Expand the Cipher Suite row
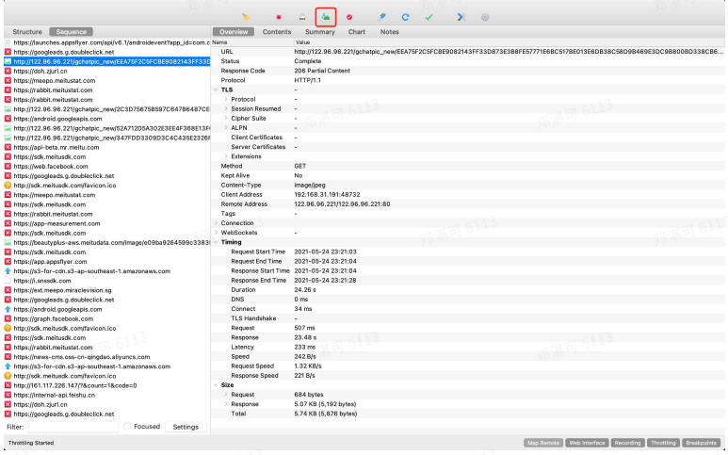The image size is (728, 455). click(226, 119)
